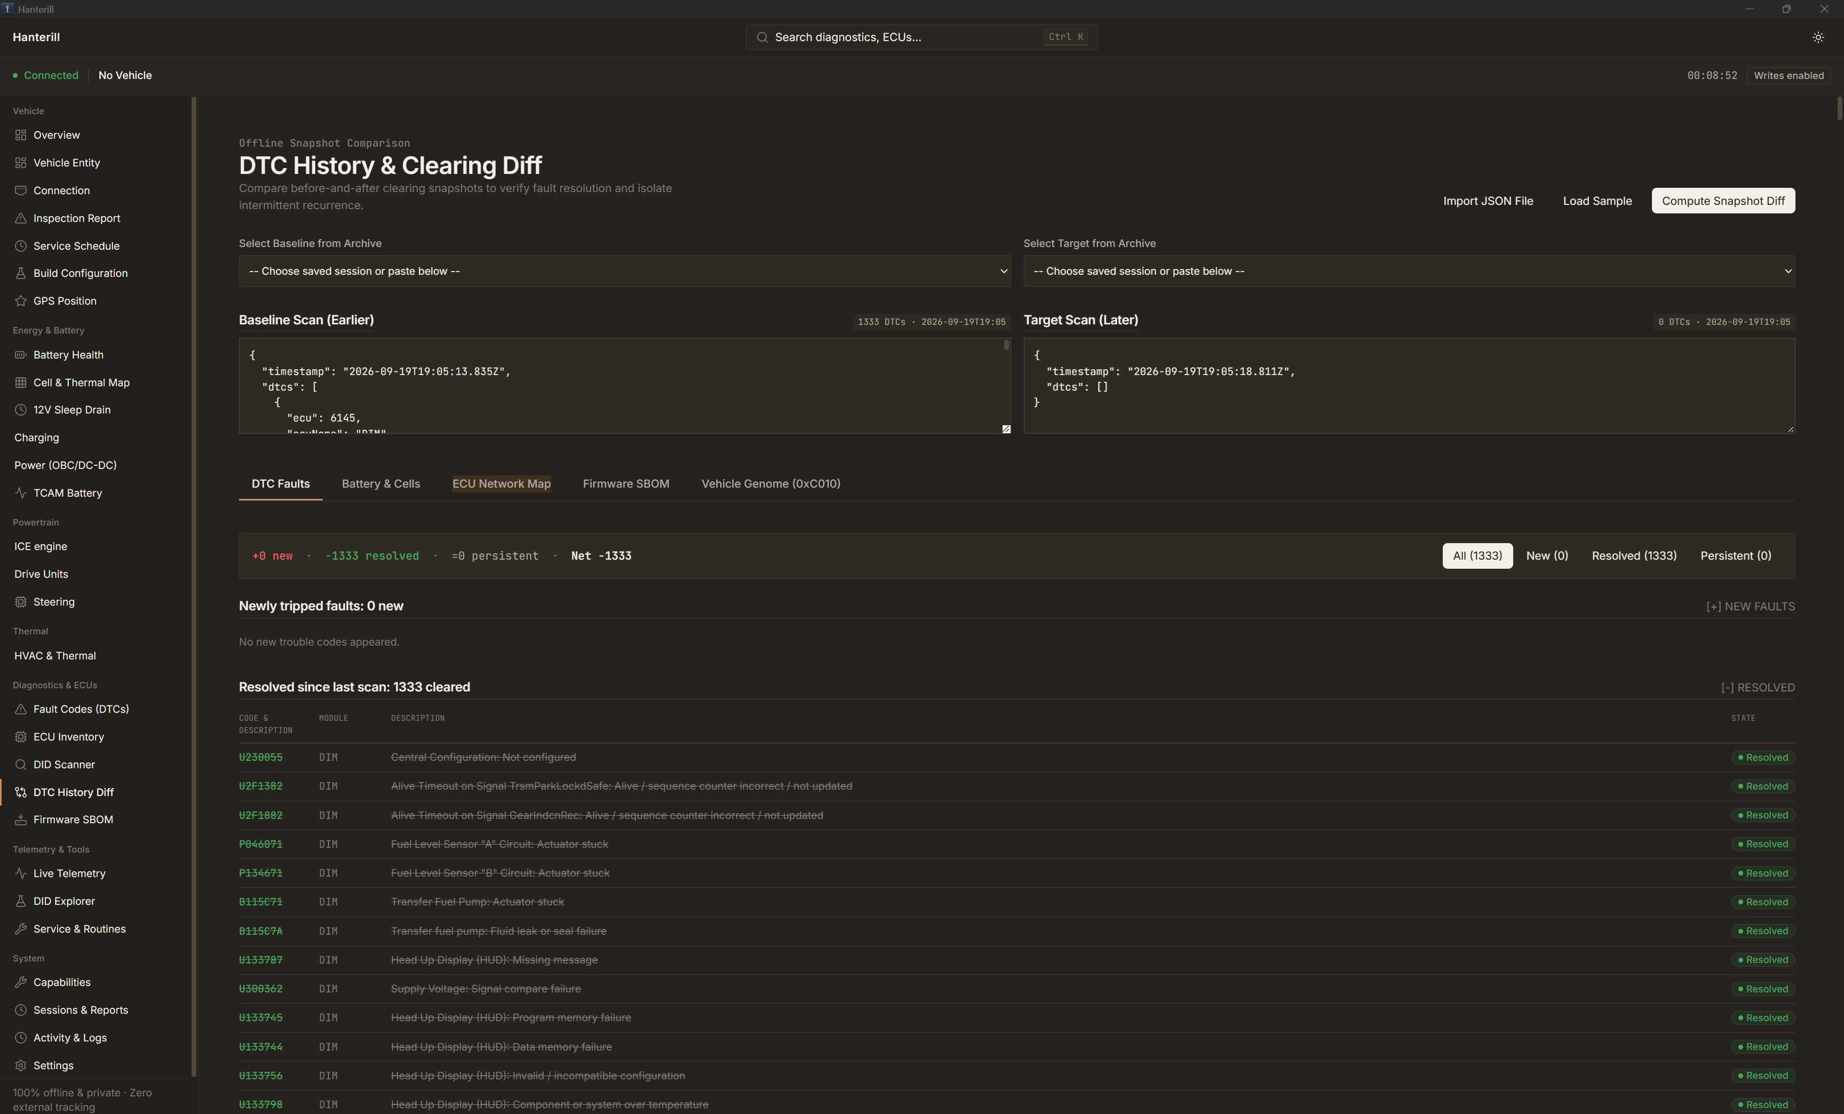
Task: Open the Select Baseline from Archive dropdown
Action: pos(624,272)
